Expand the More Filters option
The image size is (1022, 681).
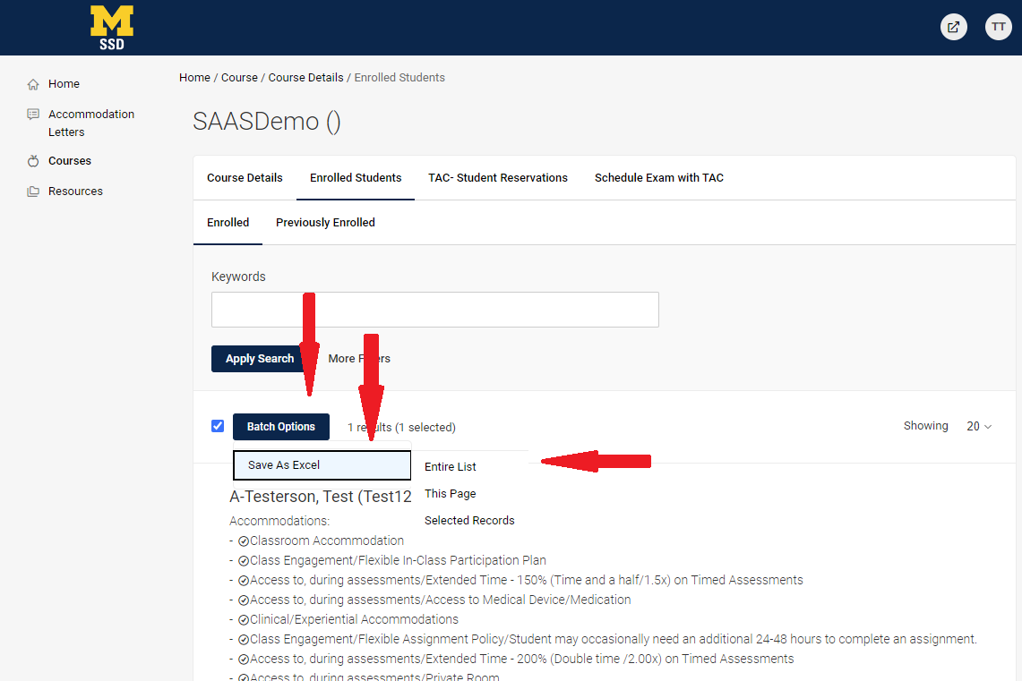pyautogui.click(x=358, y=359)
